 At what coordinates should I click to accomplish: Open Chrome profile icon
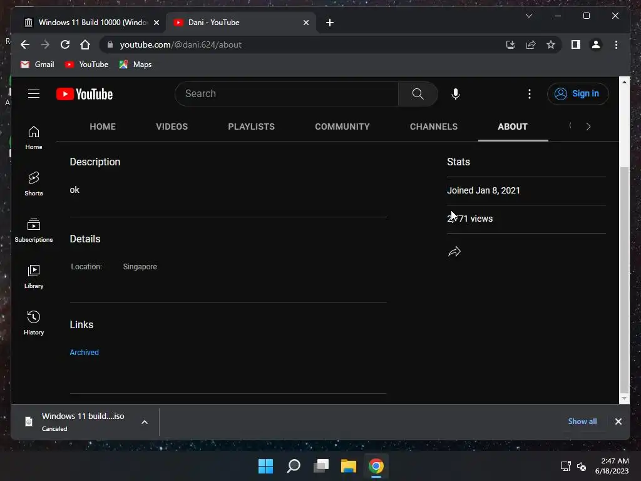(x=596, y=44)
